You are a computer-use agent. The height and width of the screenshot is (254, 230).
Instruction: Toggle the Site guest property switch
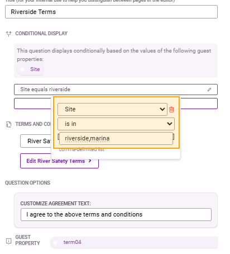click(x=22, y=69)
